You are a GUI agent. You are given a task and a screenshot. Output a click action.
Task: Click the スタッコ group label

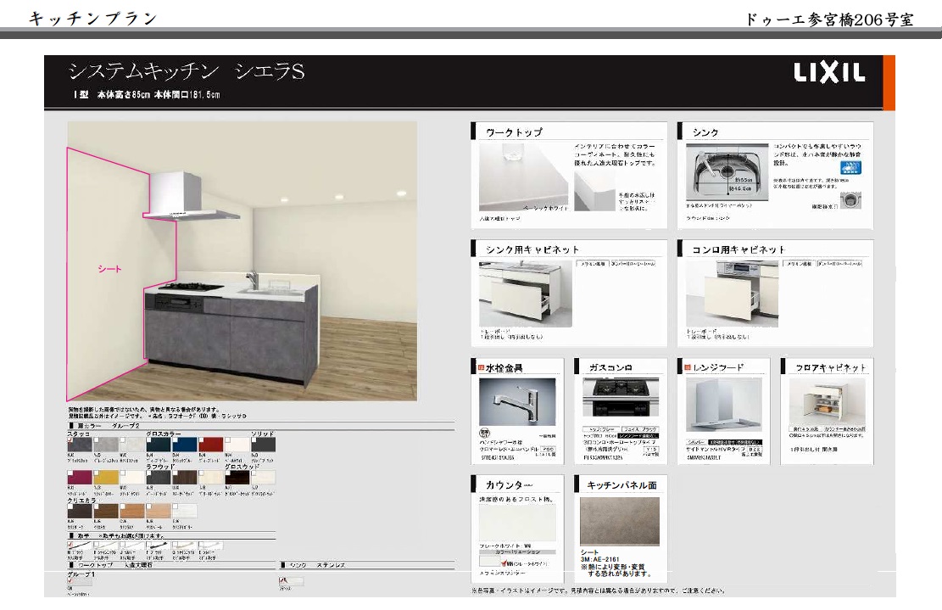[x=78, y=434]
